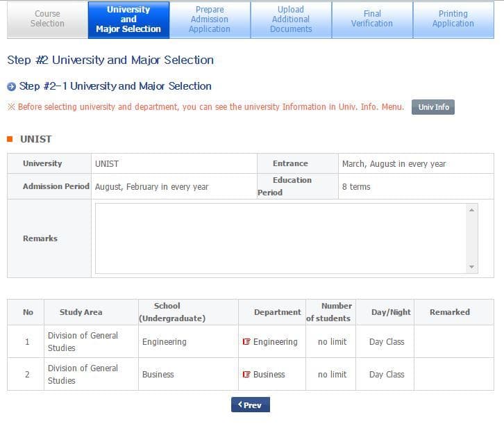Click the Remarks scrollbar up arrow
Image resolution: width=504 pixels, height=431 pixels.
(471, 210)
